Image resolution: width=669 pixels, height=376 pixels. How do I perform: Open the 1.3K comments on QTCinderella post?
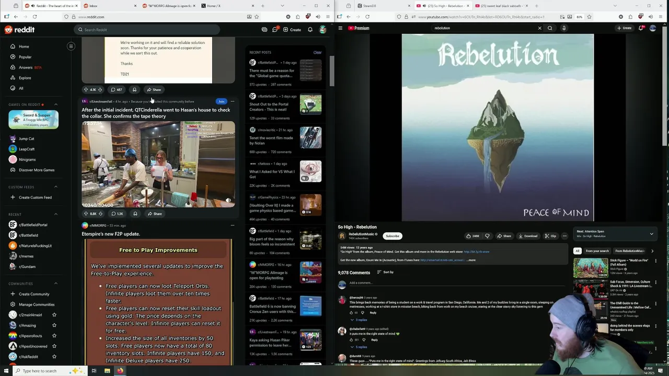(x=117, y=214)
